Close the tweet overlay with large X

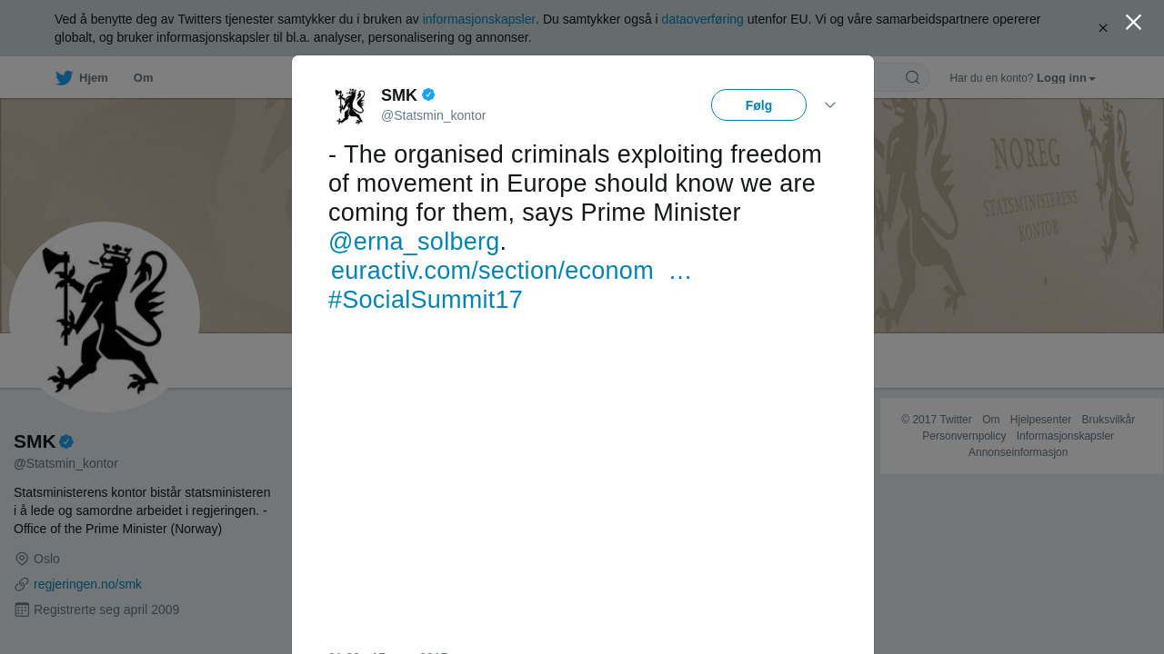1133,22
